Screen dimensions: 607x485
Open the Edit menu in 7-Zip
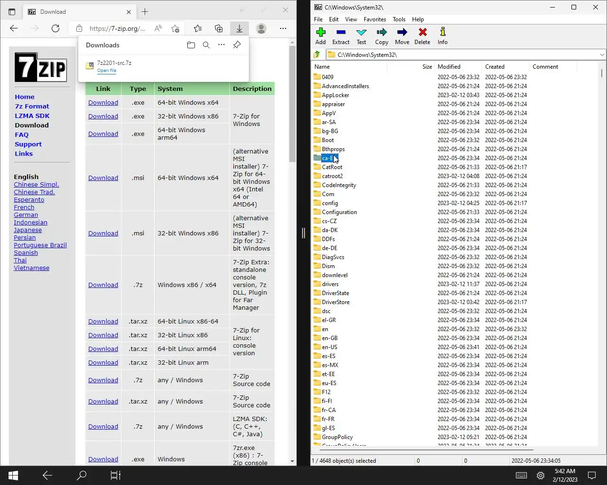coord(334,19)
